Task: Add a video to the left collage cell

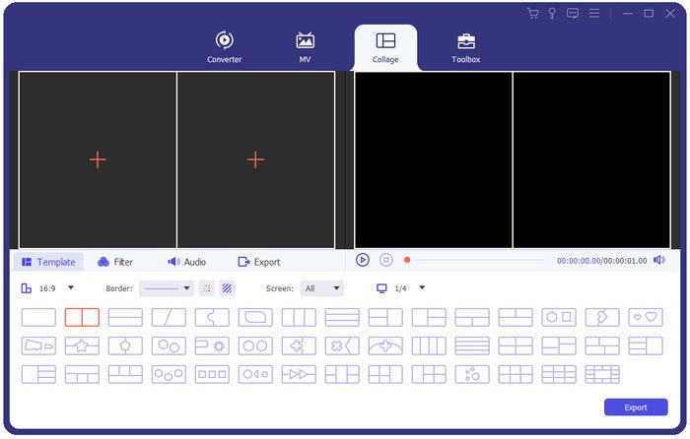Action: [x=98, y=159]
